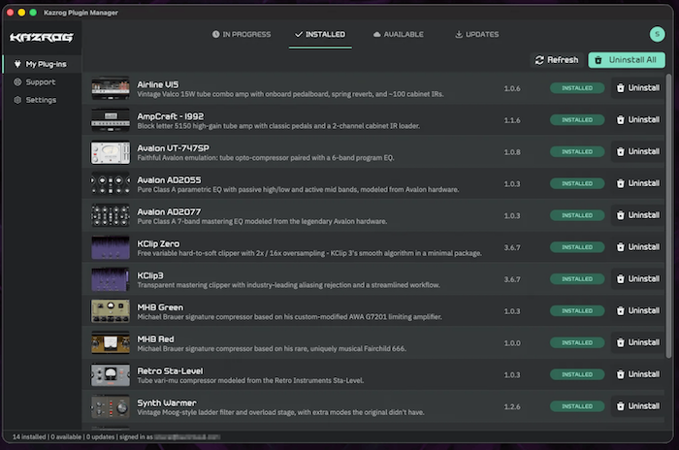The image size is (679, 450).
Task: Select the Avalon AD2055 title
Action: 169,180
